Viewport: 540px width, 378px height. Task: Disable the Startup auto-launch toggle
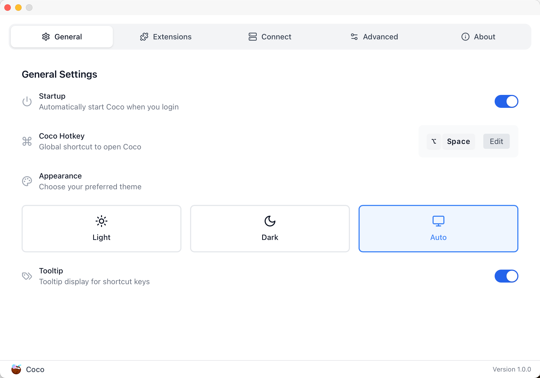click(506, 101)
